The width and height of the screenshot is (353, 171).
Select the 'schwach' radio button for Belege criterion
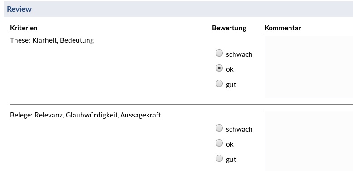pyautogui.click(x=219, y=128)
